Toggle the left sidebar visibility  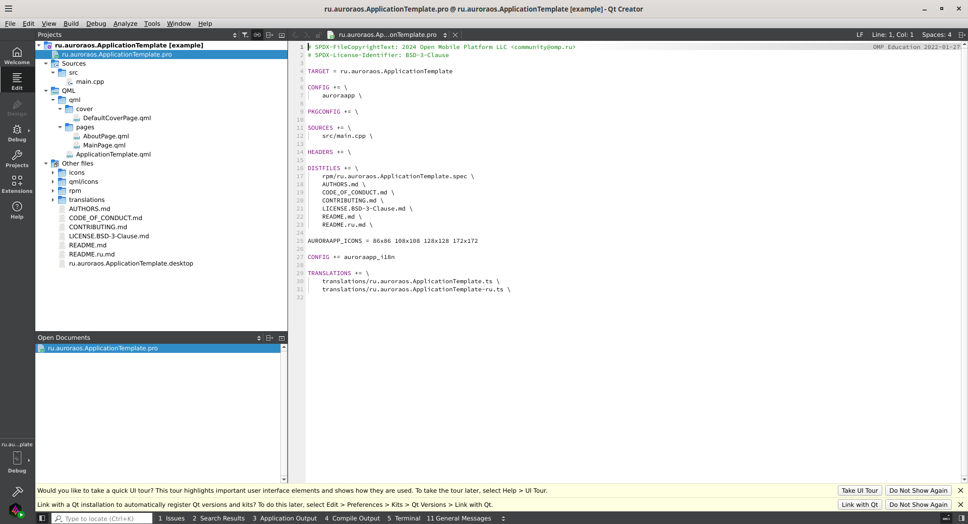coord(42,518)
